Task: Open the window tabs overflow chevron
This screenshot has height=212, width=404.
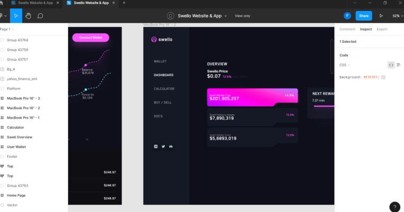Action: tap(355, 3)
